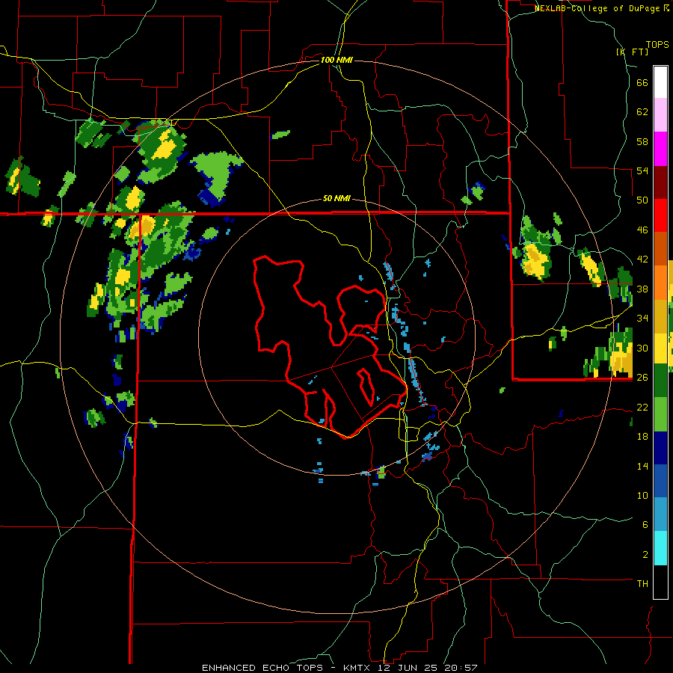673x673 pixels.
Task: Click the 'KMTX' radar site identifier
Action: (358, 668)
